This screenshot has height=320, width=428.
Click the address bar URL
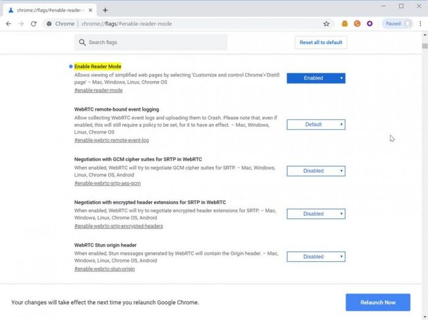coord(126,24)
